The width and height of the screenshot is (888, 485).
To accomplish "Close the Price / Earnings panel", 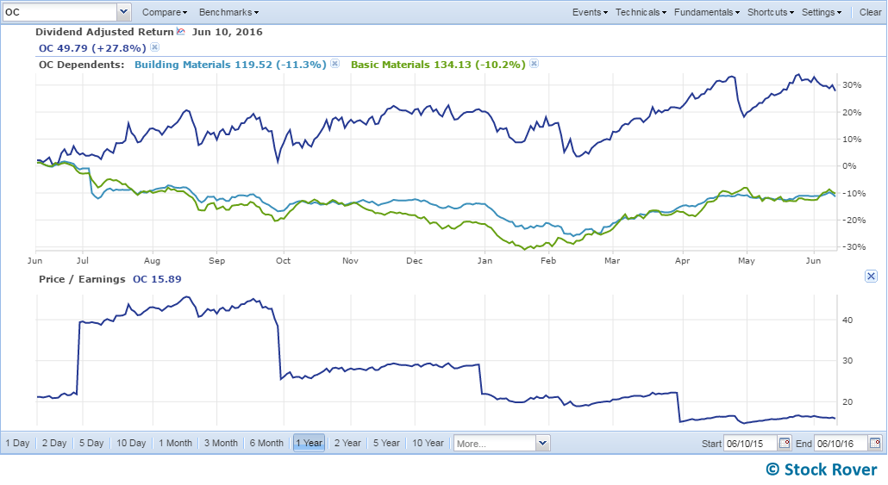I will (871, 277).
